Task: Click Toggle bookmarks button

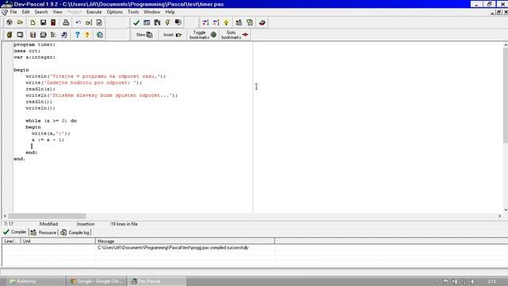Action: (x=203, y=35)
